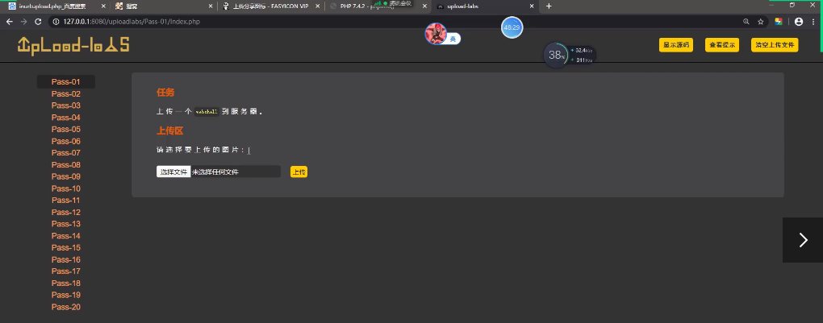Reload the page with the refresh icon
Image resolution: width=823 pixels, height=323 pixels.
[38, 22]
